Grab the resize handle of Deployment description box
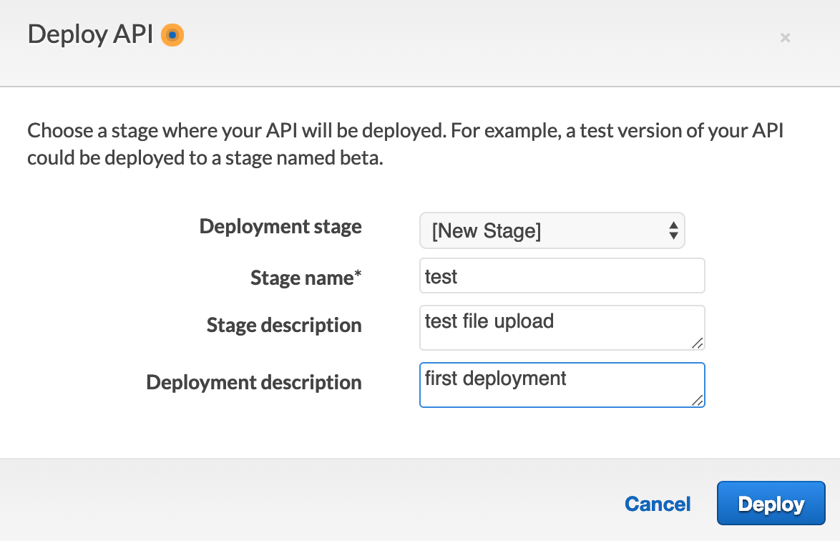Image resolution: width=840 pixels, height=541 pixels. [x=697, y=400]
